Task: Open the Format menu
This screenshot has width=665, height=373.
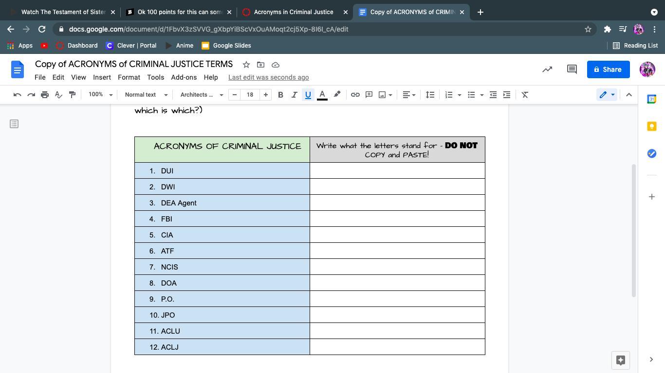Action: (x=129, y=77)
